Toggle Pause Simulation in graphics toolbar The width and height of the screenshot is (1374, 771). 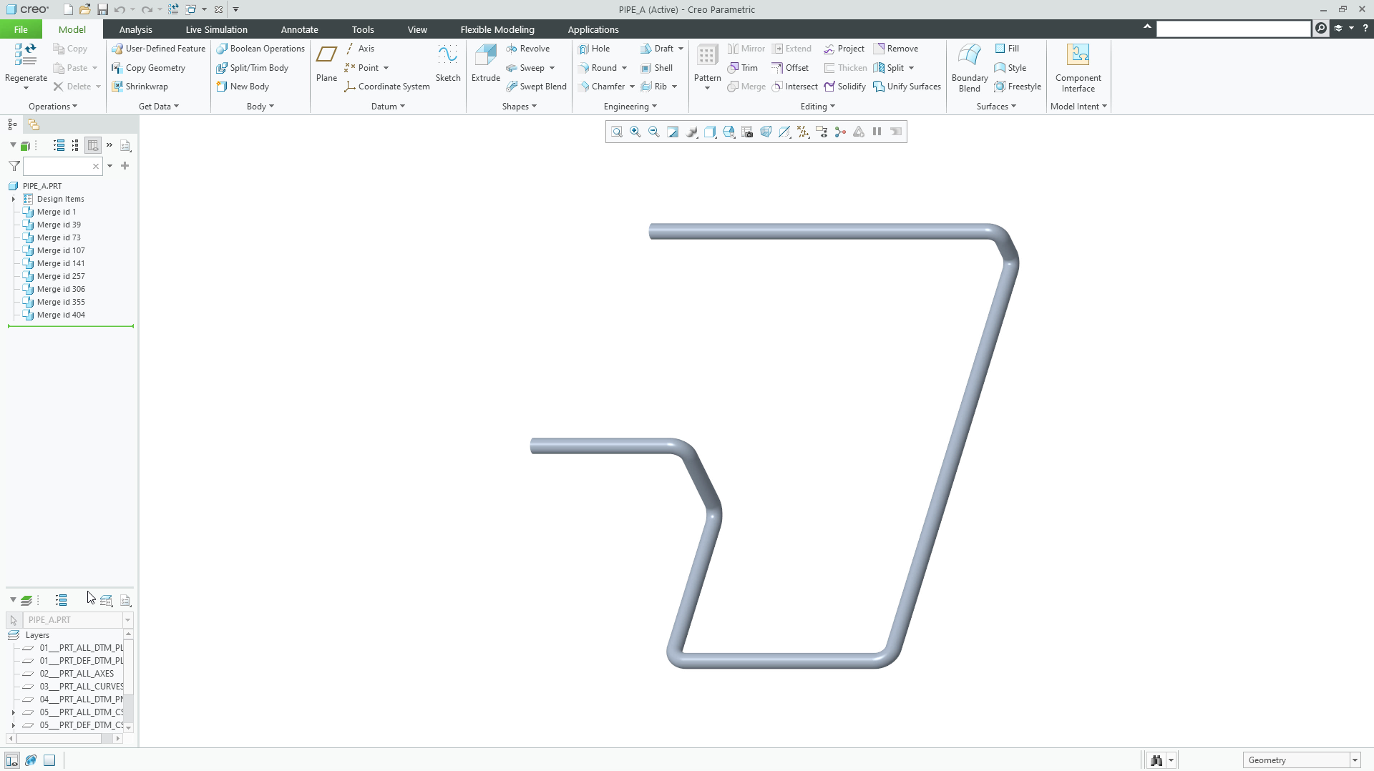(x=877, y=132)
